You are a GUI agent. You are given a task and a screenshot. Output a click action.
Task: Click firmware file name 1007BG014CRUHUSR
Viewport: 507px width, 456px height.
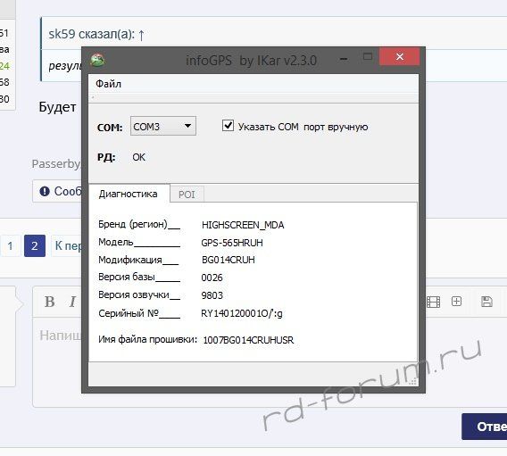[x=248, y=340]
